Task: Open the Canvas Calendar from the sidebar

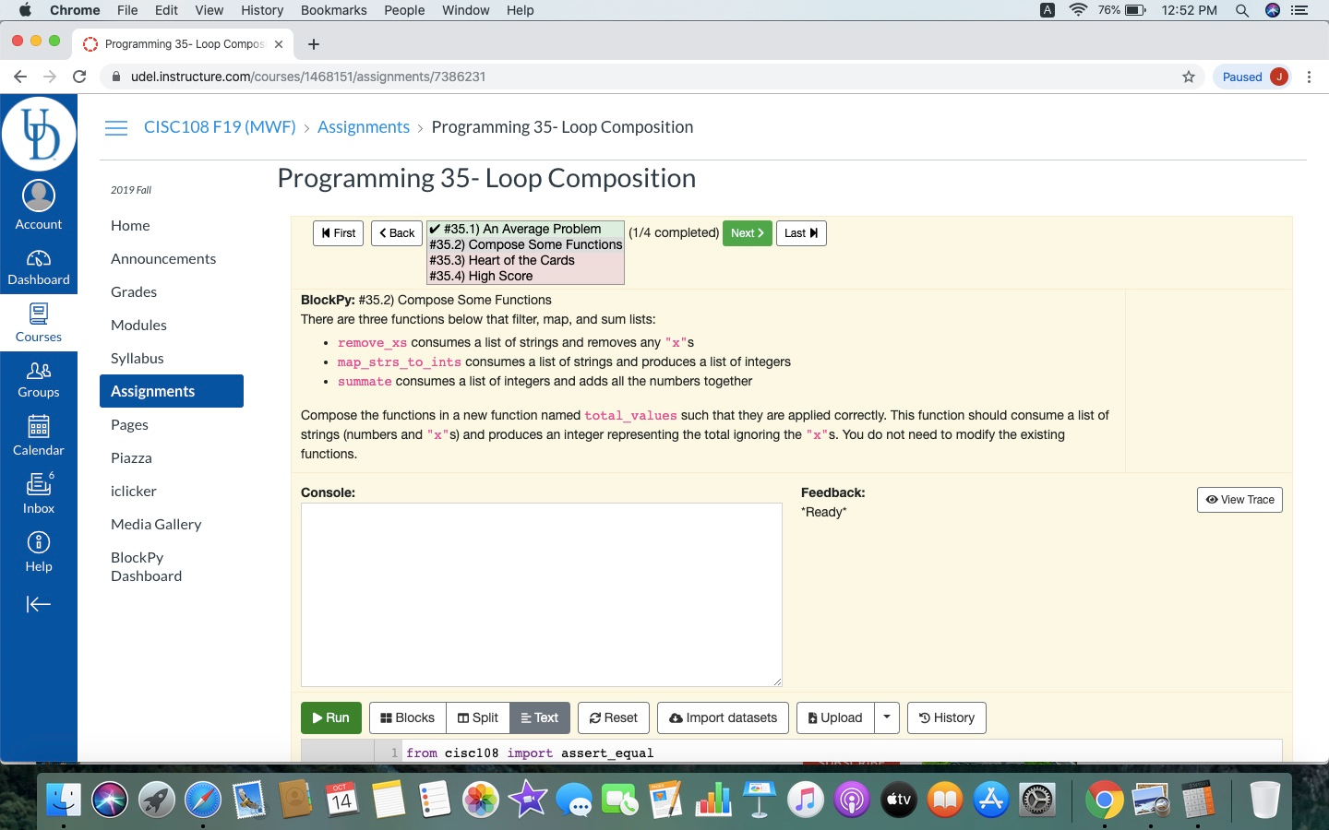Action: click(x=38, y=435)
